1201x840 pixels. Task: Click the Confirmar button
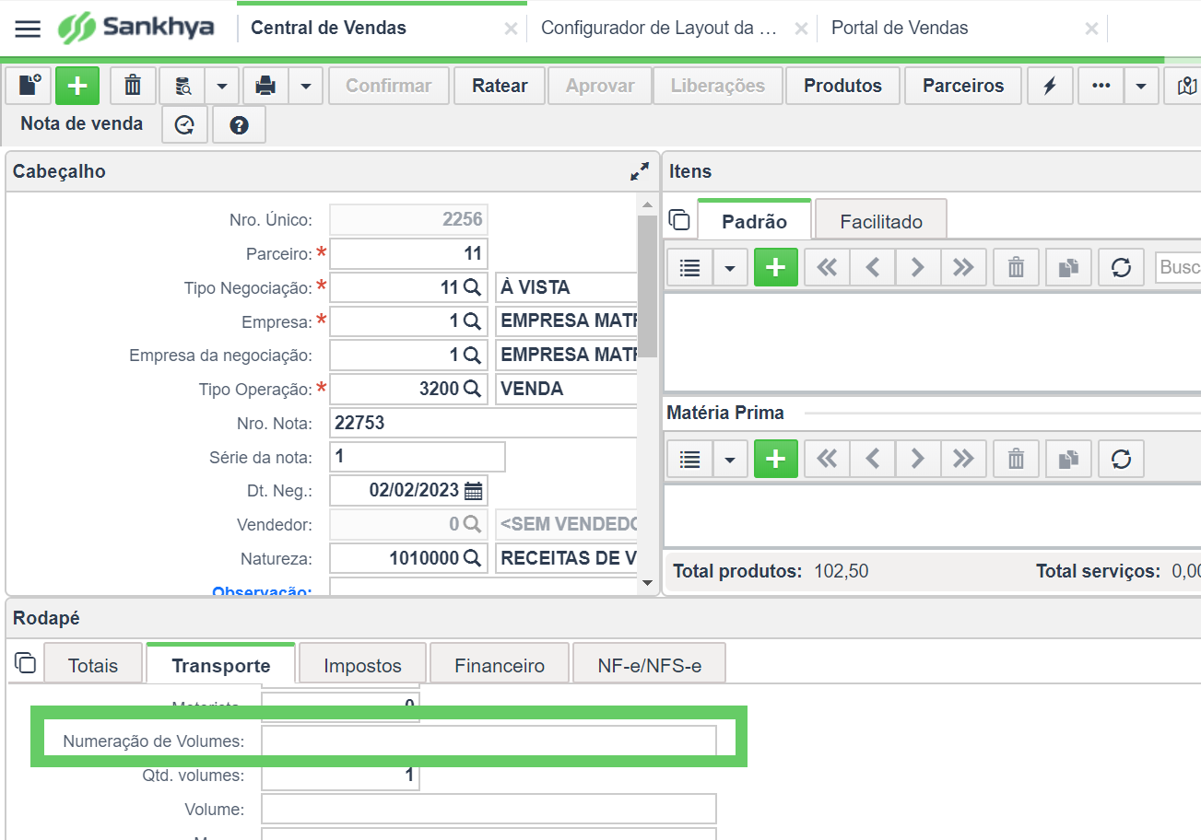(389, 86)
